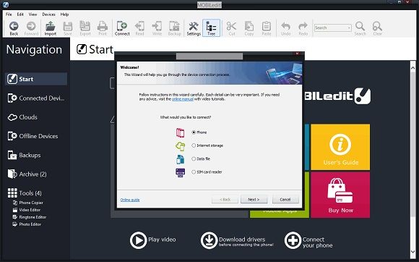This screenshot has width=419, height=262.
Task: Click the Play video button
Action: (x=138, y=240)
